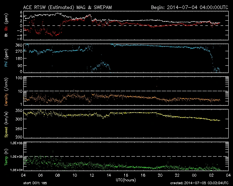Click the '-4' tick label on Bt Bz plot
Viewport: 233px width, 186px height.
pyautogui.click(x=19, y=35)
